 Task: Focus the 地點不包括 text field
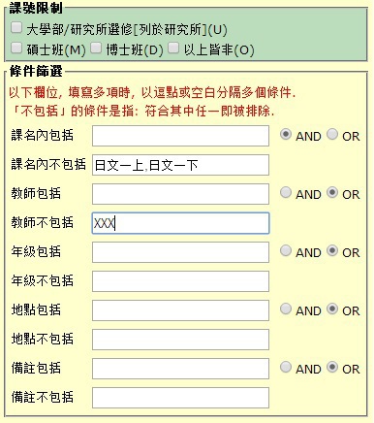180,340
